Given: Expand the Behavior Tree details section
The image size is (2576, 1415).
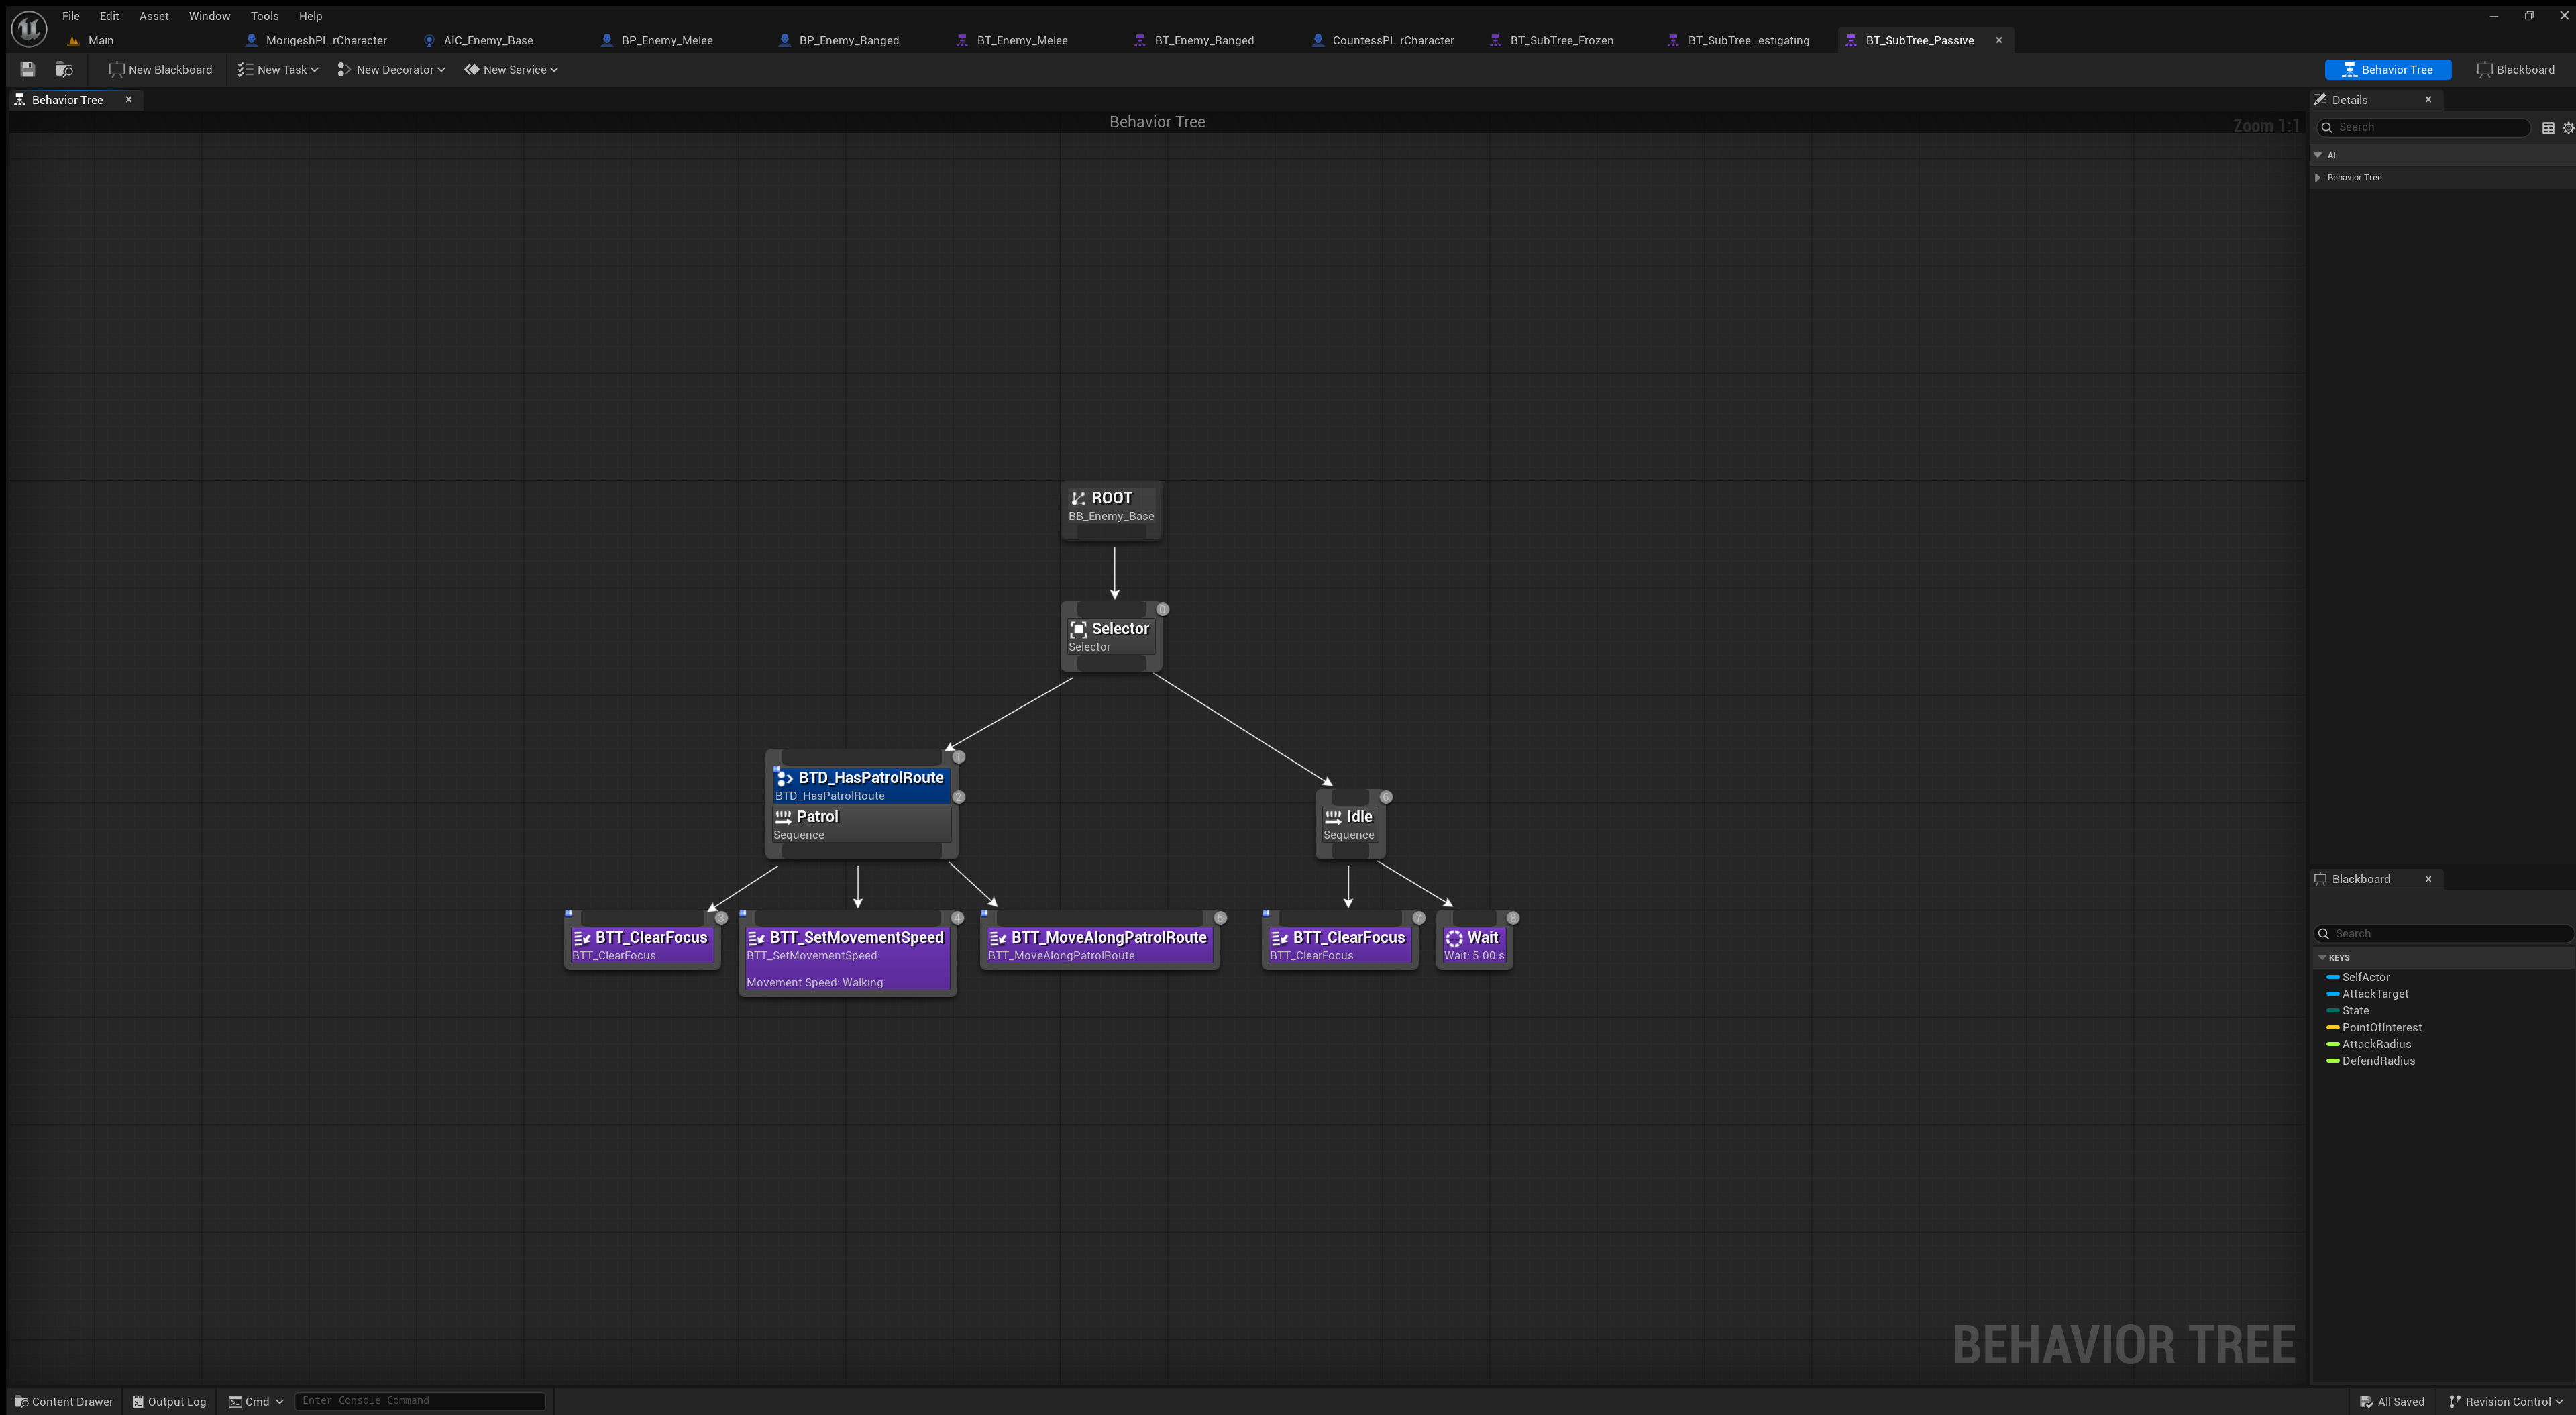Looking at the screenshot, I should tap(2318, 178).
